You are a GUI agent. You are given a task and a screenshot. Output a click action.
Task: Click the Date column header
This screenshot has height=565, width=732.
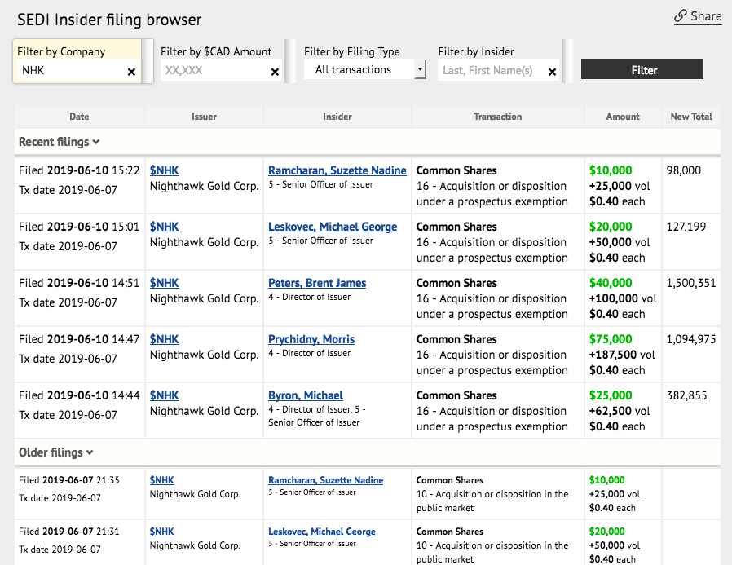point(79,117)
